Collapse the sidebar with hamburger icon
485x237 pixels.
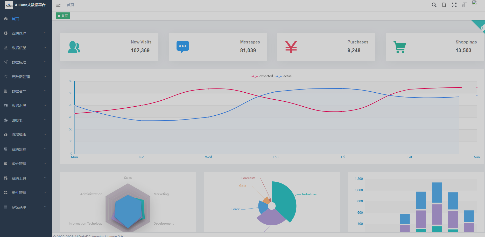click(x=58, y=5)
